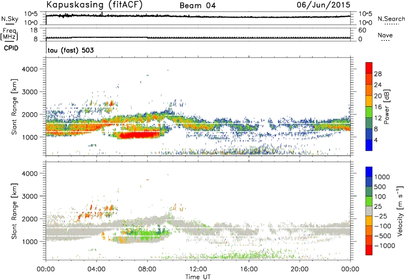Click the '500' label on the Velocity colorbar

tap(381, 186)
